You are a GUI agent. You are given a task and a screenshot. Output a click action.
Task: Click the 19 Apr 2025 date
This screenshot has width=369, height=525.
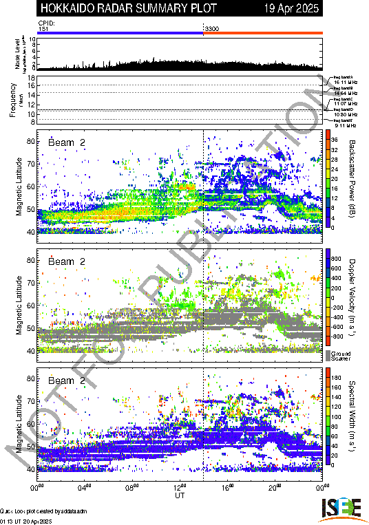(x=291, y=8)
